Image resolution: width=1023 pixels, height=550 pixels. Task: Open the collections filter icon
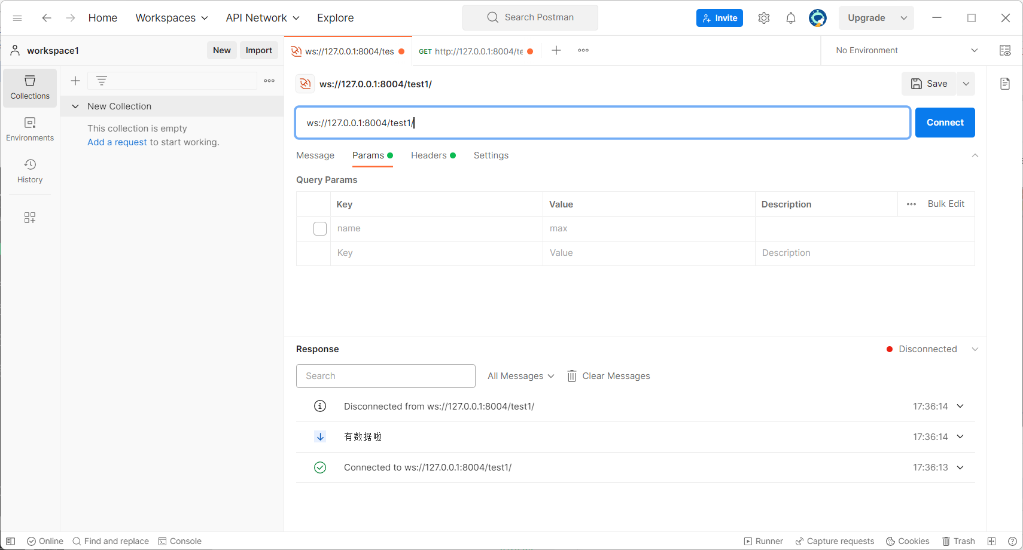(102, 81)
